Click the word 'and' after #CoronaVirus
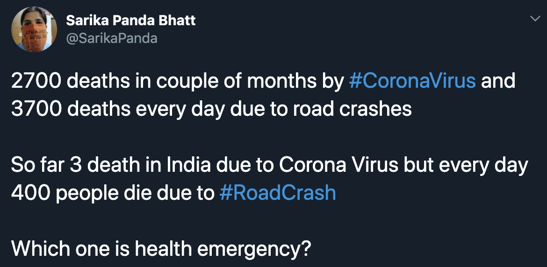The width and height of the screenshot is (547, 267). [498, 81]
